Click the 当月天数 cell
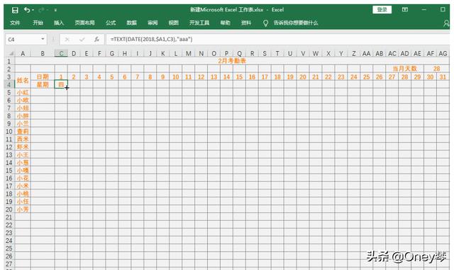454x270 pixels. (x=404, y=69)
